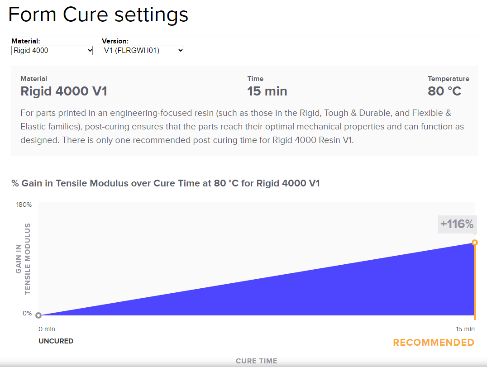Open the Version dropdown showing V1 (FLRGWH01)
This screenshot has height=367, width=487.
[143, 50]
